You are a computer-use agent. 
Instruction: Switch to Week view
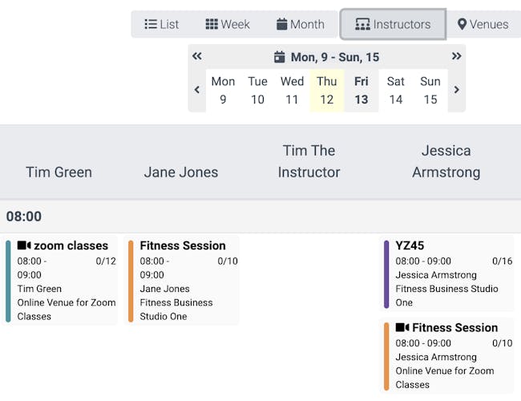[228, 24]
